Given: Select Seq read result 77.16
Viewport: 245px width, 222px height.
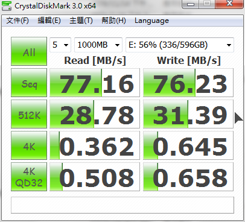Looking at the screenshot, I should (x=95, y=83).
